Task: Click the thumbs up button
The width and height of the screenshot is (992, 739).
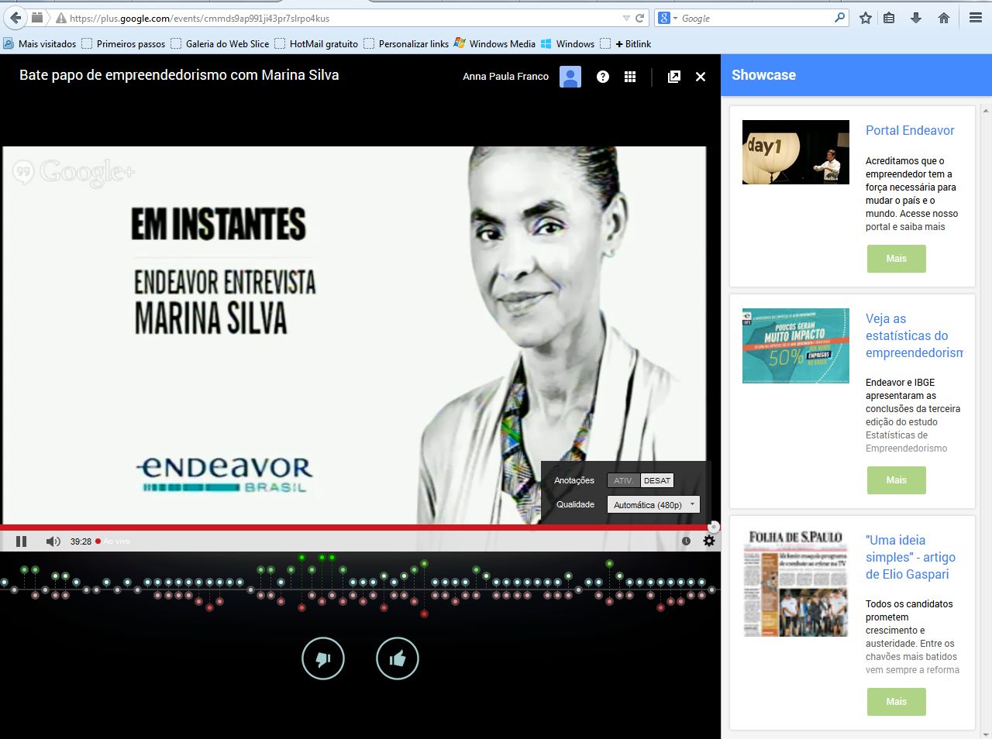Action: point(397,658)
